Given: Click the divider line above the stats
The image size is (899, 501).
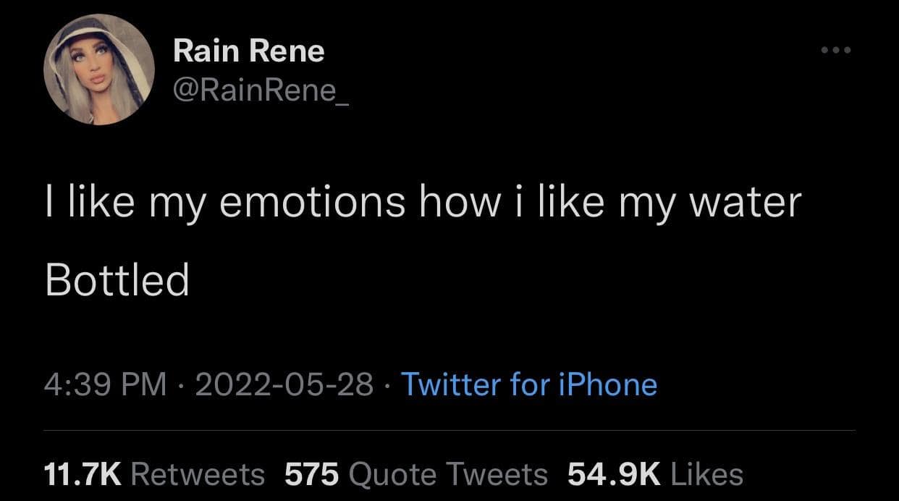Looking at the screenshot, I should click(x=449, y=431).
